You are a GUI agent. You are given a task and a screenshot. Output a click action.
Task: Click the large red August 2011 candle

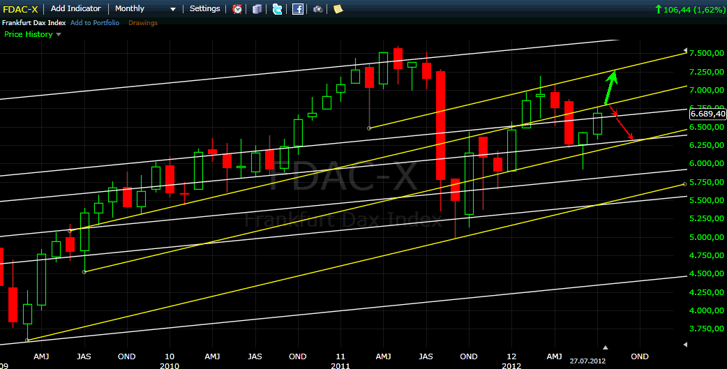tap(440, 125)
